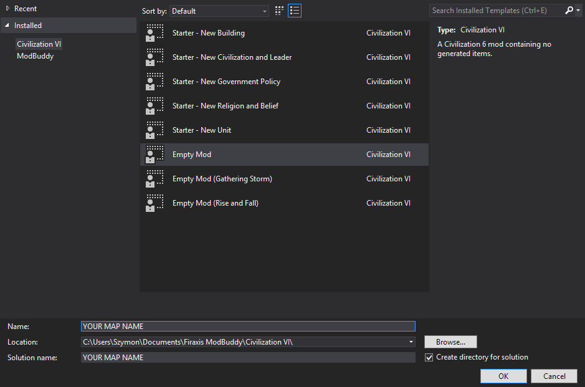Viewport: 585px width, 387px height.
Task: Click the Solution name input field
Action: [248, 358]
